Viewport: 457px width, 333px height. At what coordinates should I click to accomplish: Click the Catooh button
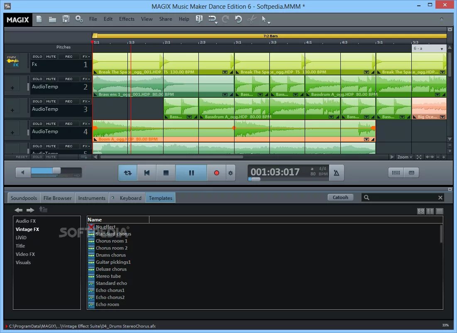coord(340,197)
